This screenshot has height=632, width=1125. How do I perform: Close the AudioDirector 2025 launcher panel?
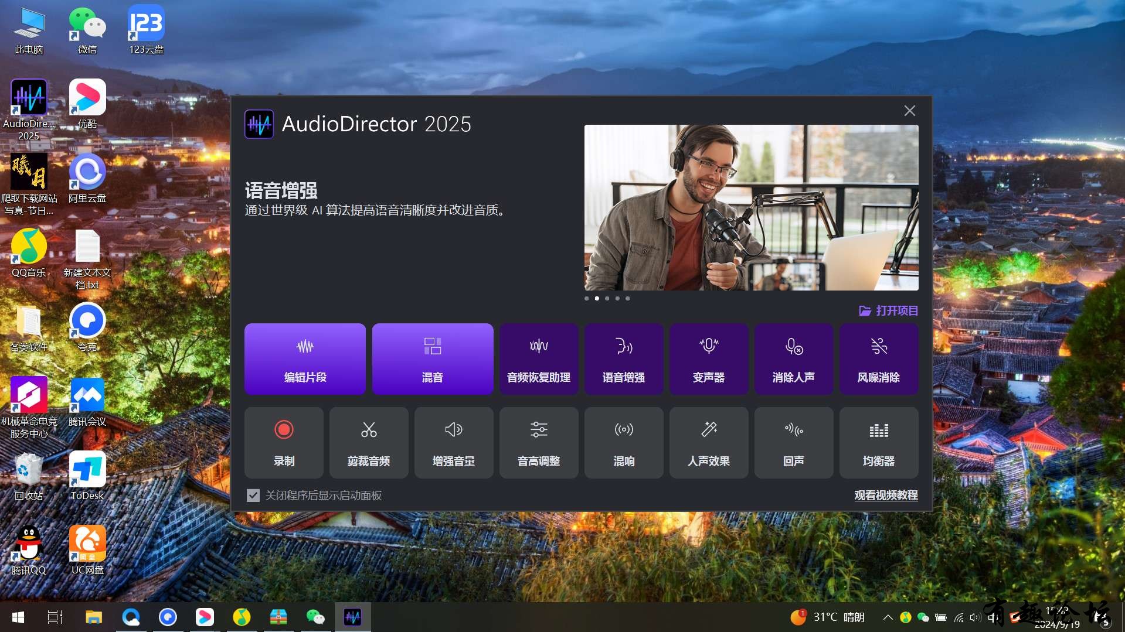pyautogui.click(x=910, y=111)
